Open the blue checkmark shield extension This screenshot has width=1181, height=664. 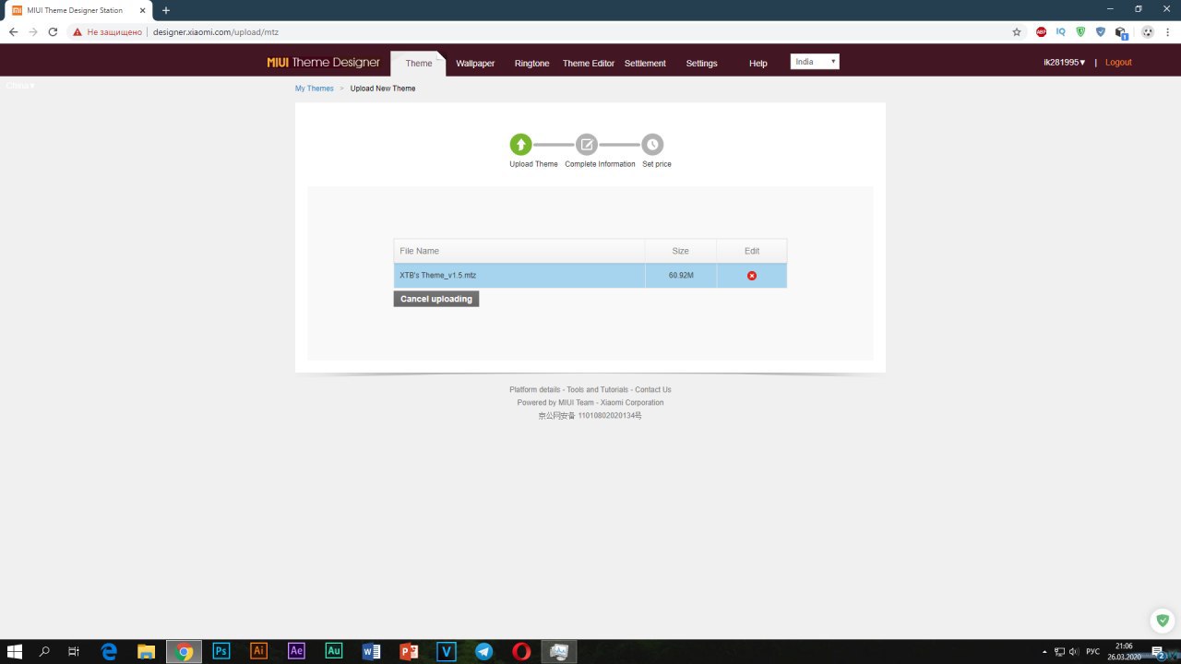[x=1100, y=31]
